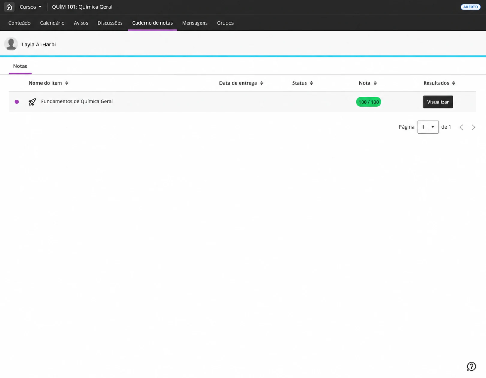Sort by Nota column
The height and width of the screenshot is (378, 486).
click(x=368, y=83)
